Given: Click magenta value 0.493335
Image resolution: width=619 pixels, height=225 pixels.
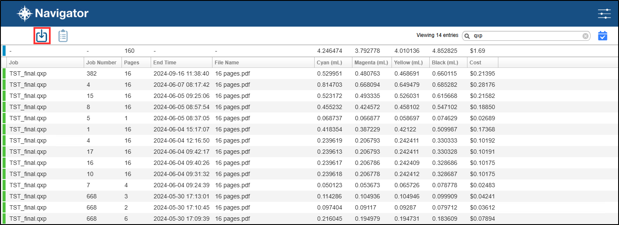Looking at the screenshot, I should (x=367, y=96).
